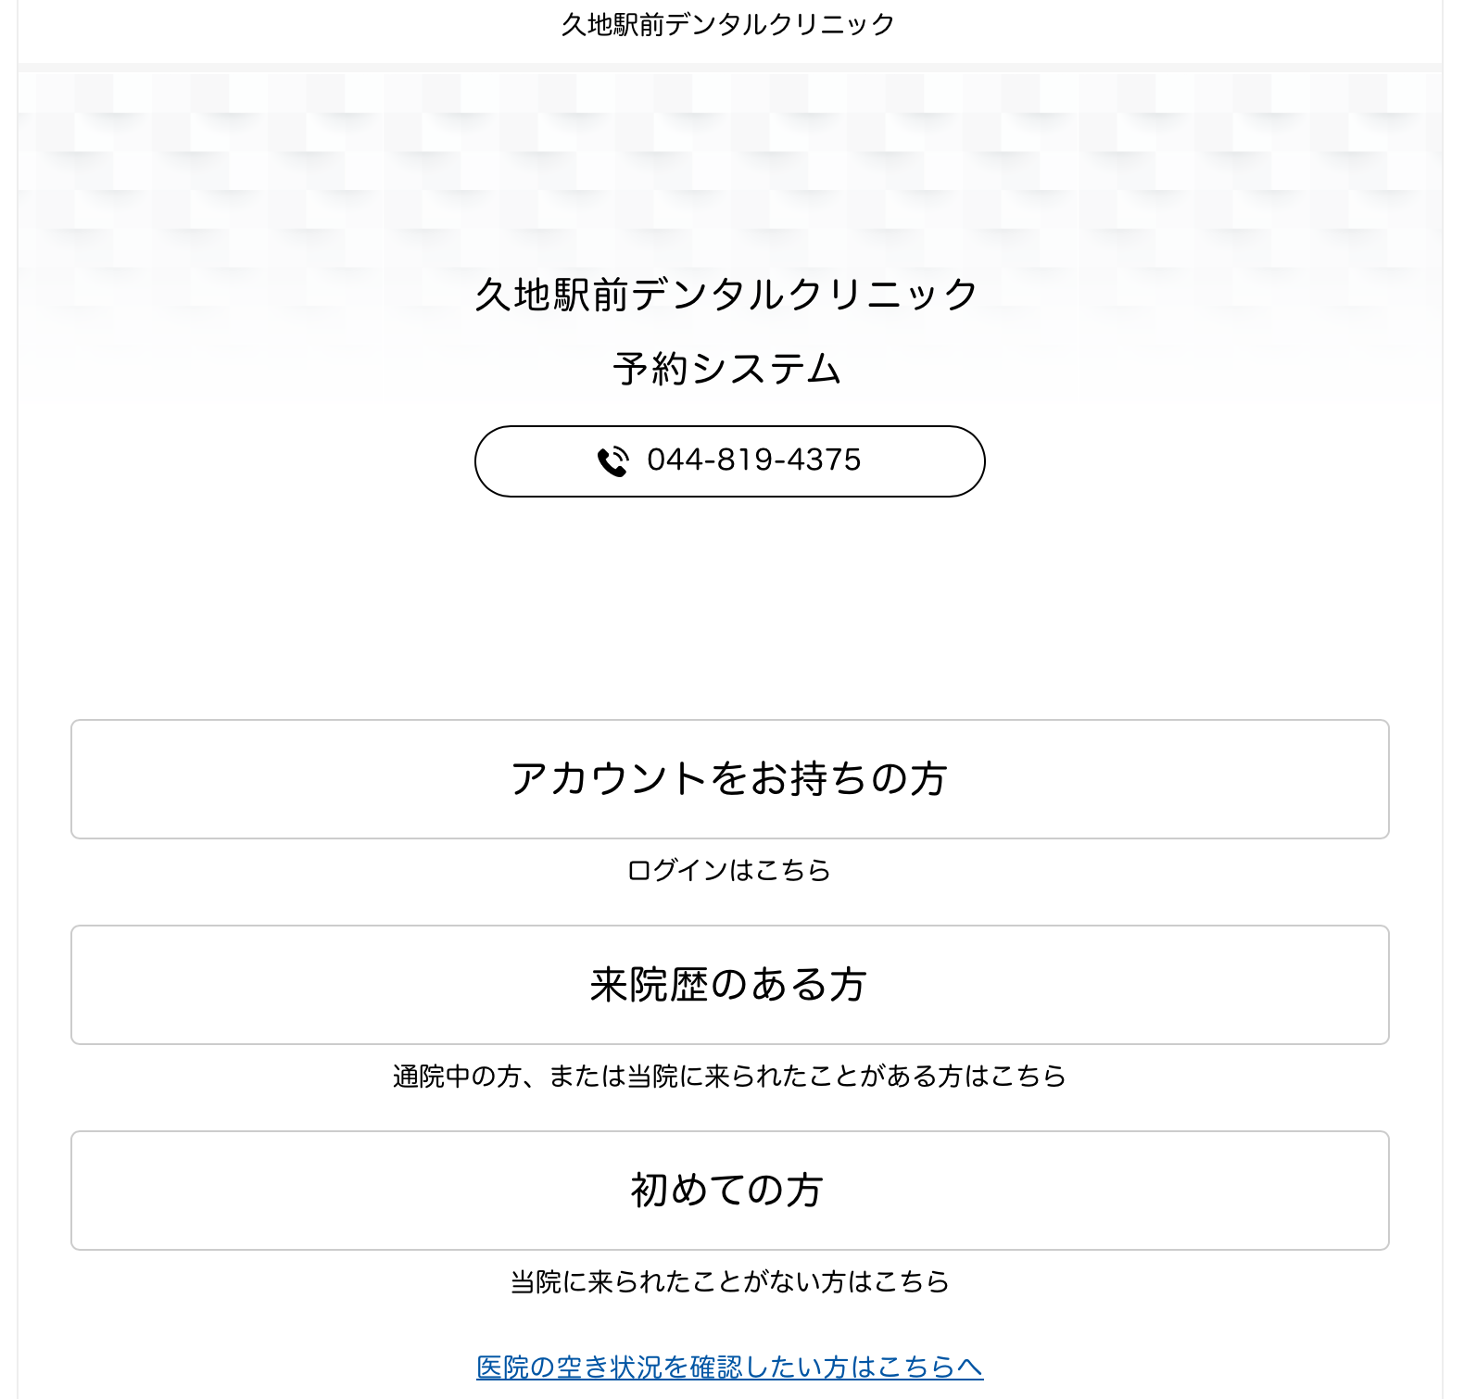Click the underlined blue link at page bottom

(730, 1366)
